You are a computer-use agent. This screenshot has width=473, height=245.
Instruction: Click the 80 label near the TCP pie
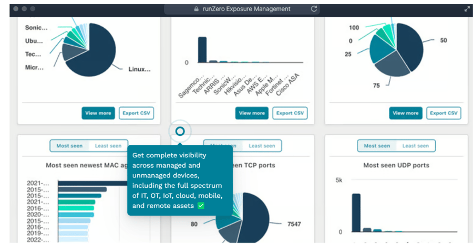pyautogui.click(x=194, y=224)
